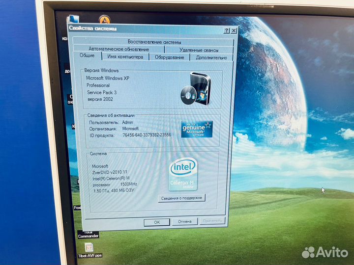Click the Professional edition text
The image size is (354, 265).
pos(98,85)
